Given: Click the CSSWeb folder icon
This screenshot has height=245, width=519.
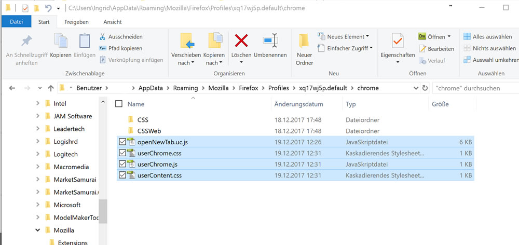Looking at the screenshot, I should [131, 131].
